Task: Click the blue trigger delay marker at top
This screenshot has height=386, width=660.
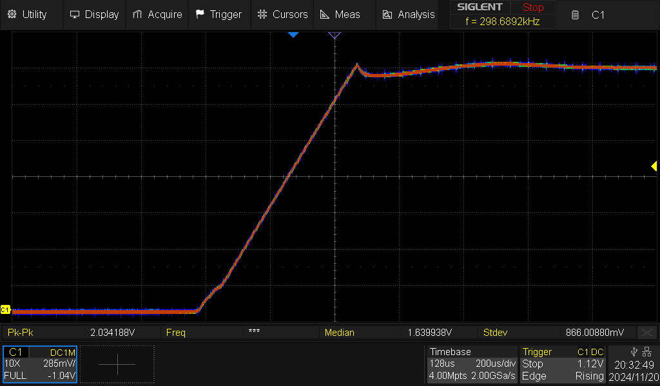Action: point(293,34)
